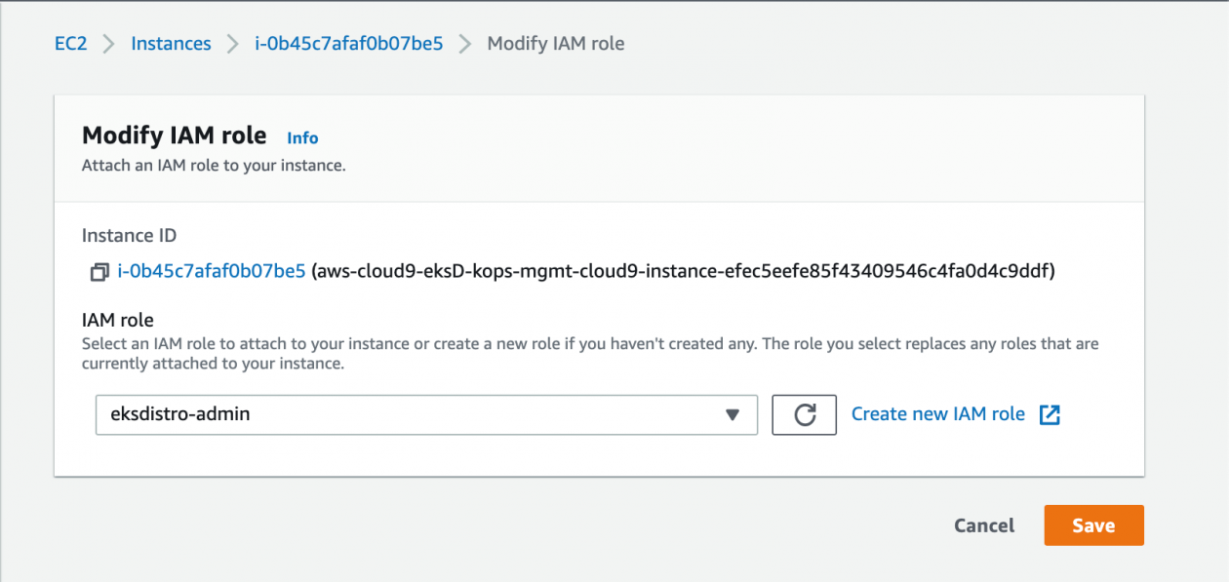1229x582 pixels.
Task: Click the chevron separator after Instances breadcrumb
Action: tap(233, 44)
